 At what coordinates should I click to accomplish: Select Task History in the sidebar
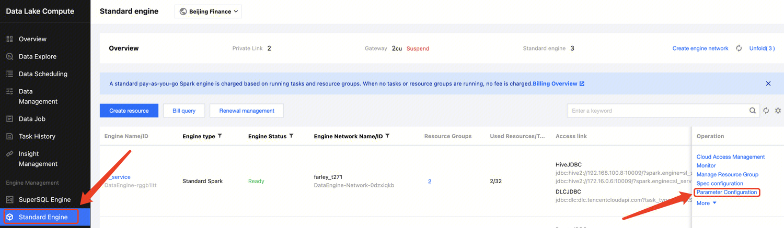pos(37,136)
